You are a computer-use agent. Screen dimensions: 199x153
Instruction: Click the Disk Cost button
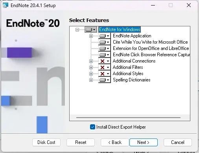46,142
